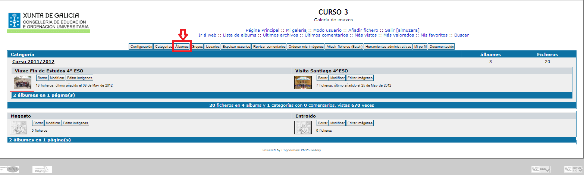Click the W3C XHTML validation badge
Screen dimensions: 584x175
(573, 169)
